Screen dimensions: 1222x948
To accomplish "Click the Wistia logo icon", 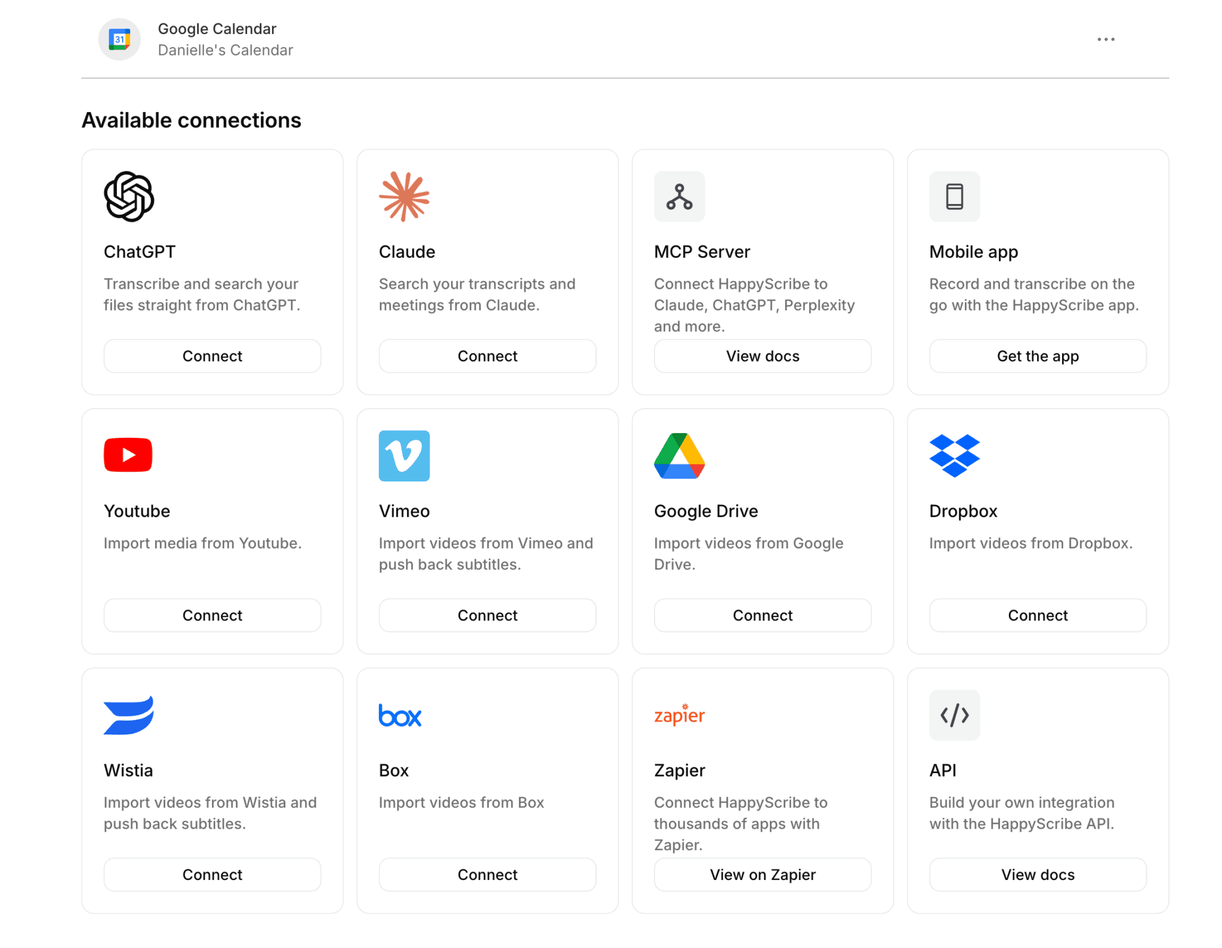I will click(128, 715).
